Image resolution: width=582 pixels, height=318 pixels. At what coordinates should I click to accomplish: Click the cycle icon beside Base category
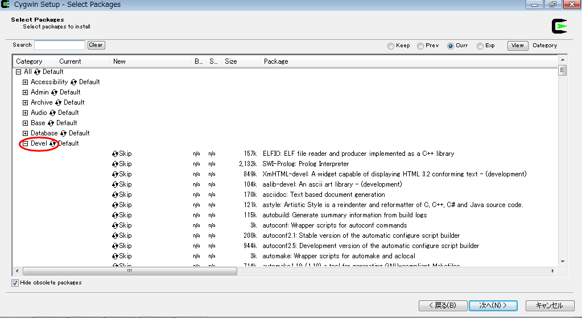[51, 123]
